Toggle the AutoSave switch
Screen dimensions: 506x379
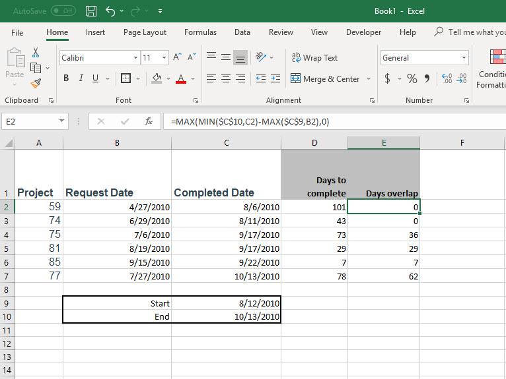coord(63,11)
